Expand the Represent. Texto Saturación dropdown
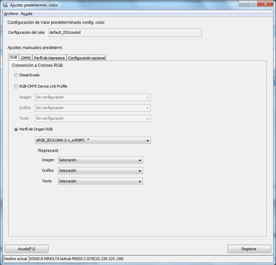 coord(100,181)
